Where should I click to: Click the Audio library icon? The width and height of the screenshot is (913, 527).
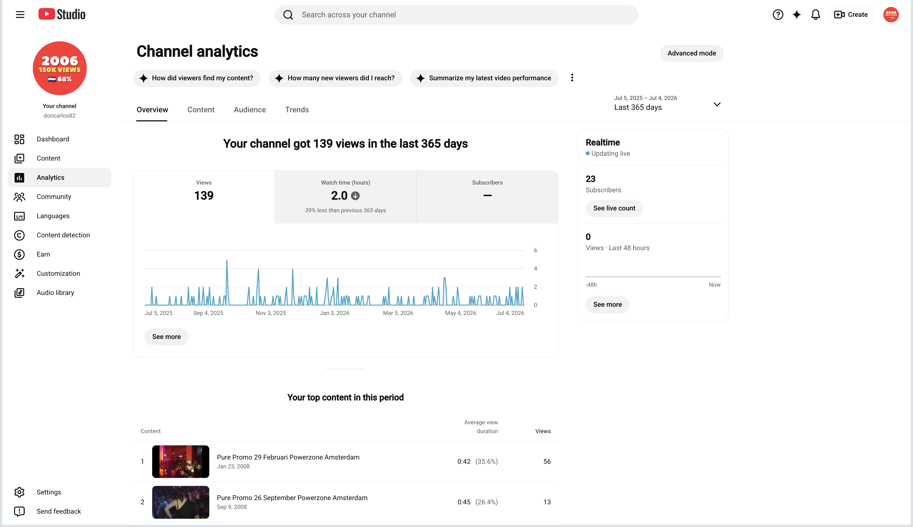[x=19, y=293]
